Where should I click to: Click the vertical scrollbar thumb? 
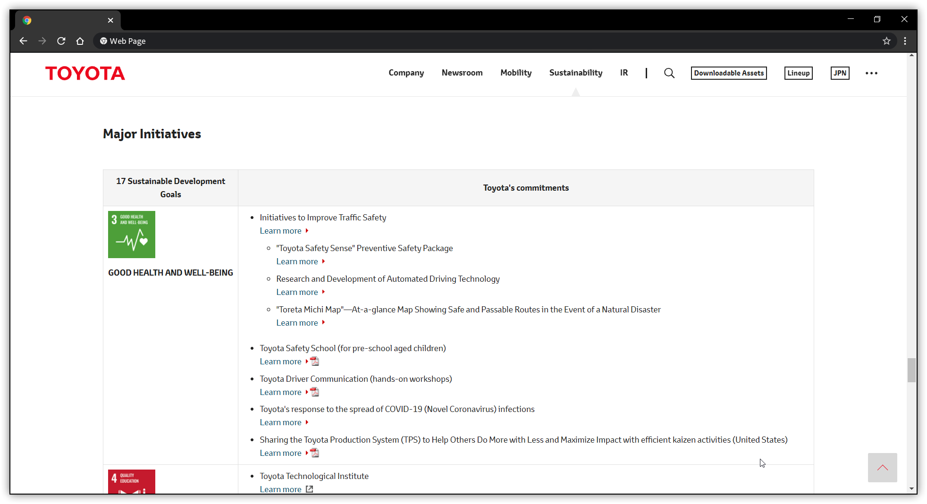click(x=911, y=370)
